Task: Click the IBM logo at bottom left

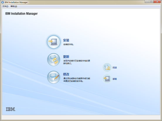Action: tap(11, 109)
